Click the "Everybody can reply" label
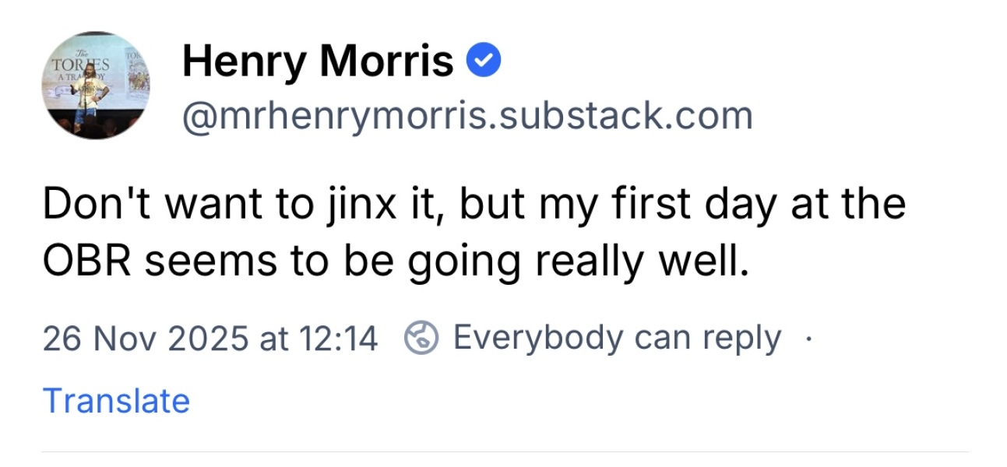The image size is (1007, 467). coord(617,339)
